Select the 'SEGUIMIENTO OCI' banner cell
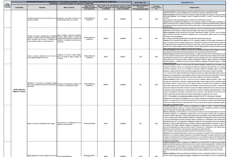This screenshot has height=157, width=233. point(188,3)
